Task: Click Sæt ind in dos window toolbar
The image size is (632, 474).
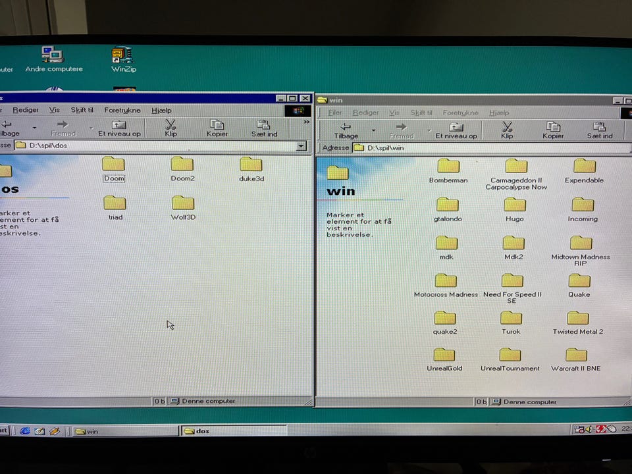Action: click(x=264, y=128)
